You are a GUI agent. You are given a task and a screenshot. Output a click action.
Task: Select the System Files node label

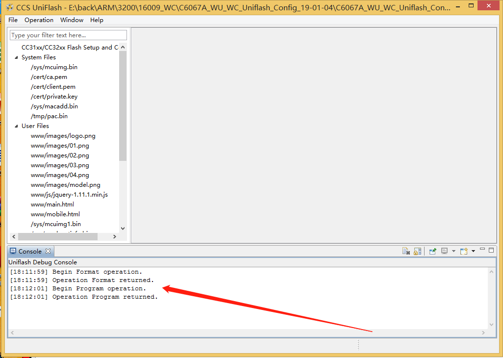pos(39,57)
